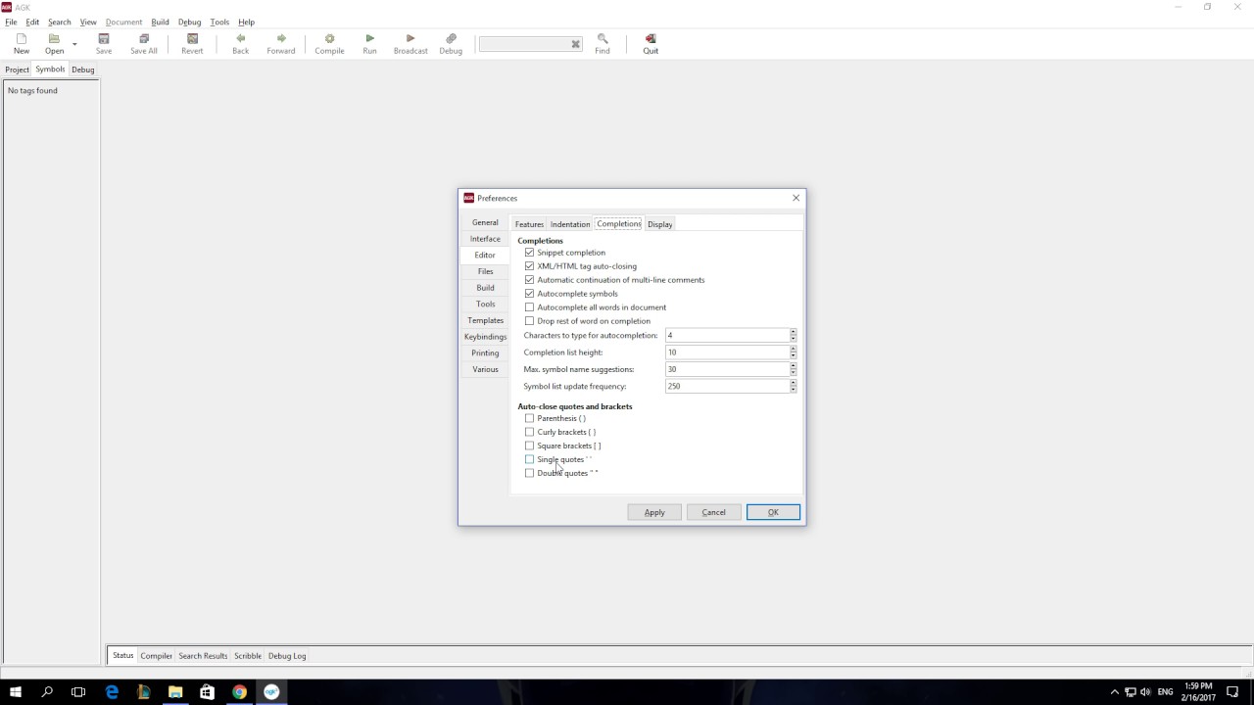
Task: Enable auto-close Curly brackets checkbox
Action: tap(530, 432)
